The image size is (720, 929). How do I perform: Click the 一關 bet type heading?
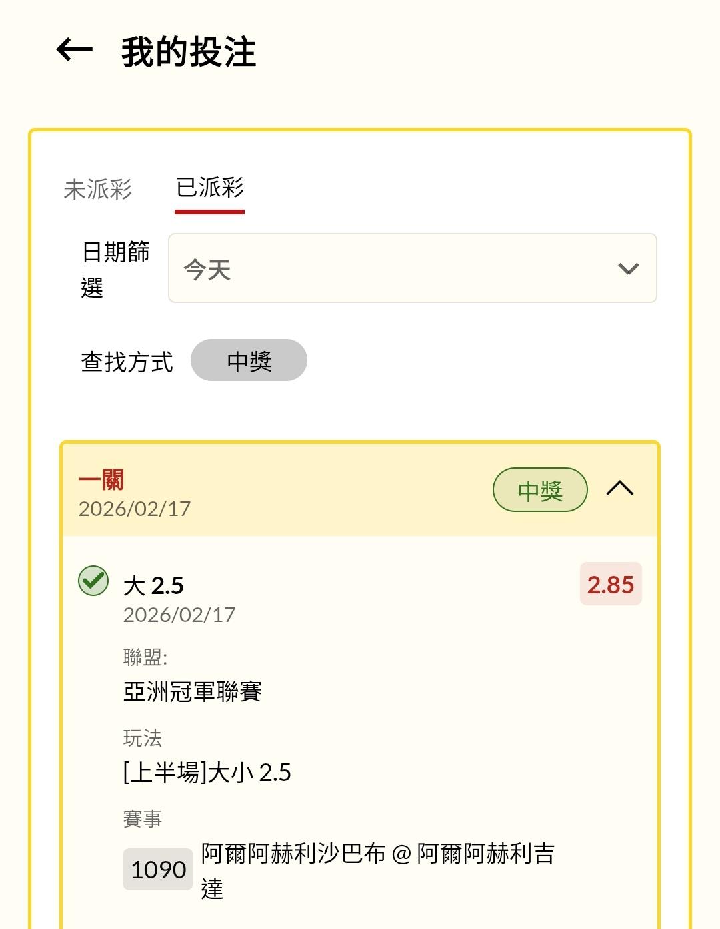coord(101,480)
